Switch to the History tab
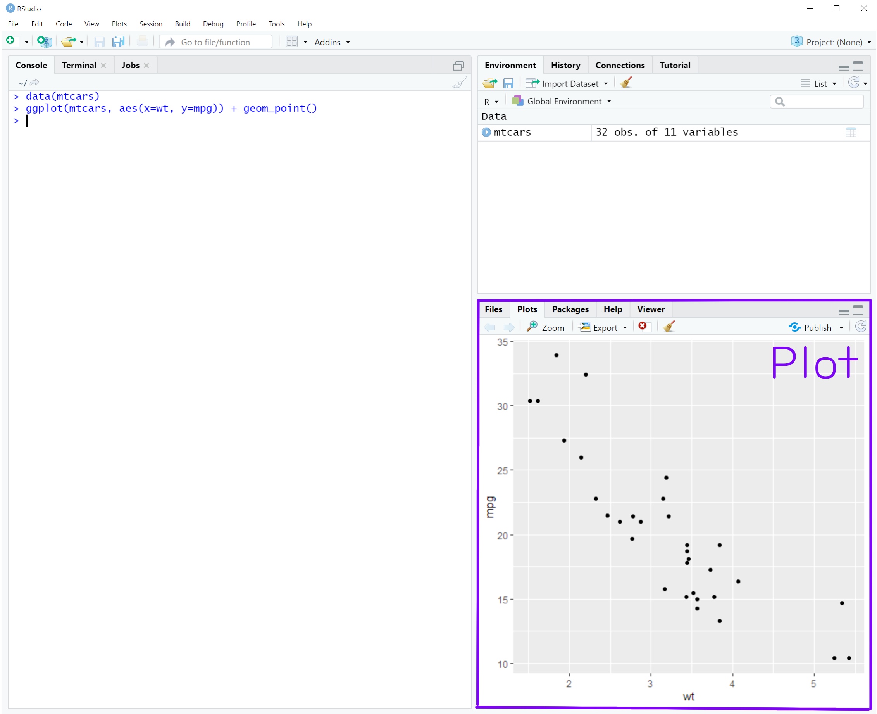Viewport: 877px width, 714px height. (565, 65)
